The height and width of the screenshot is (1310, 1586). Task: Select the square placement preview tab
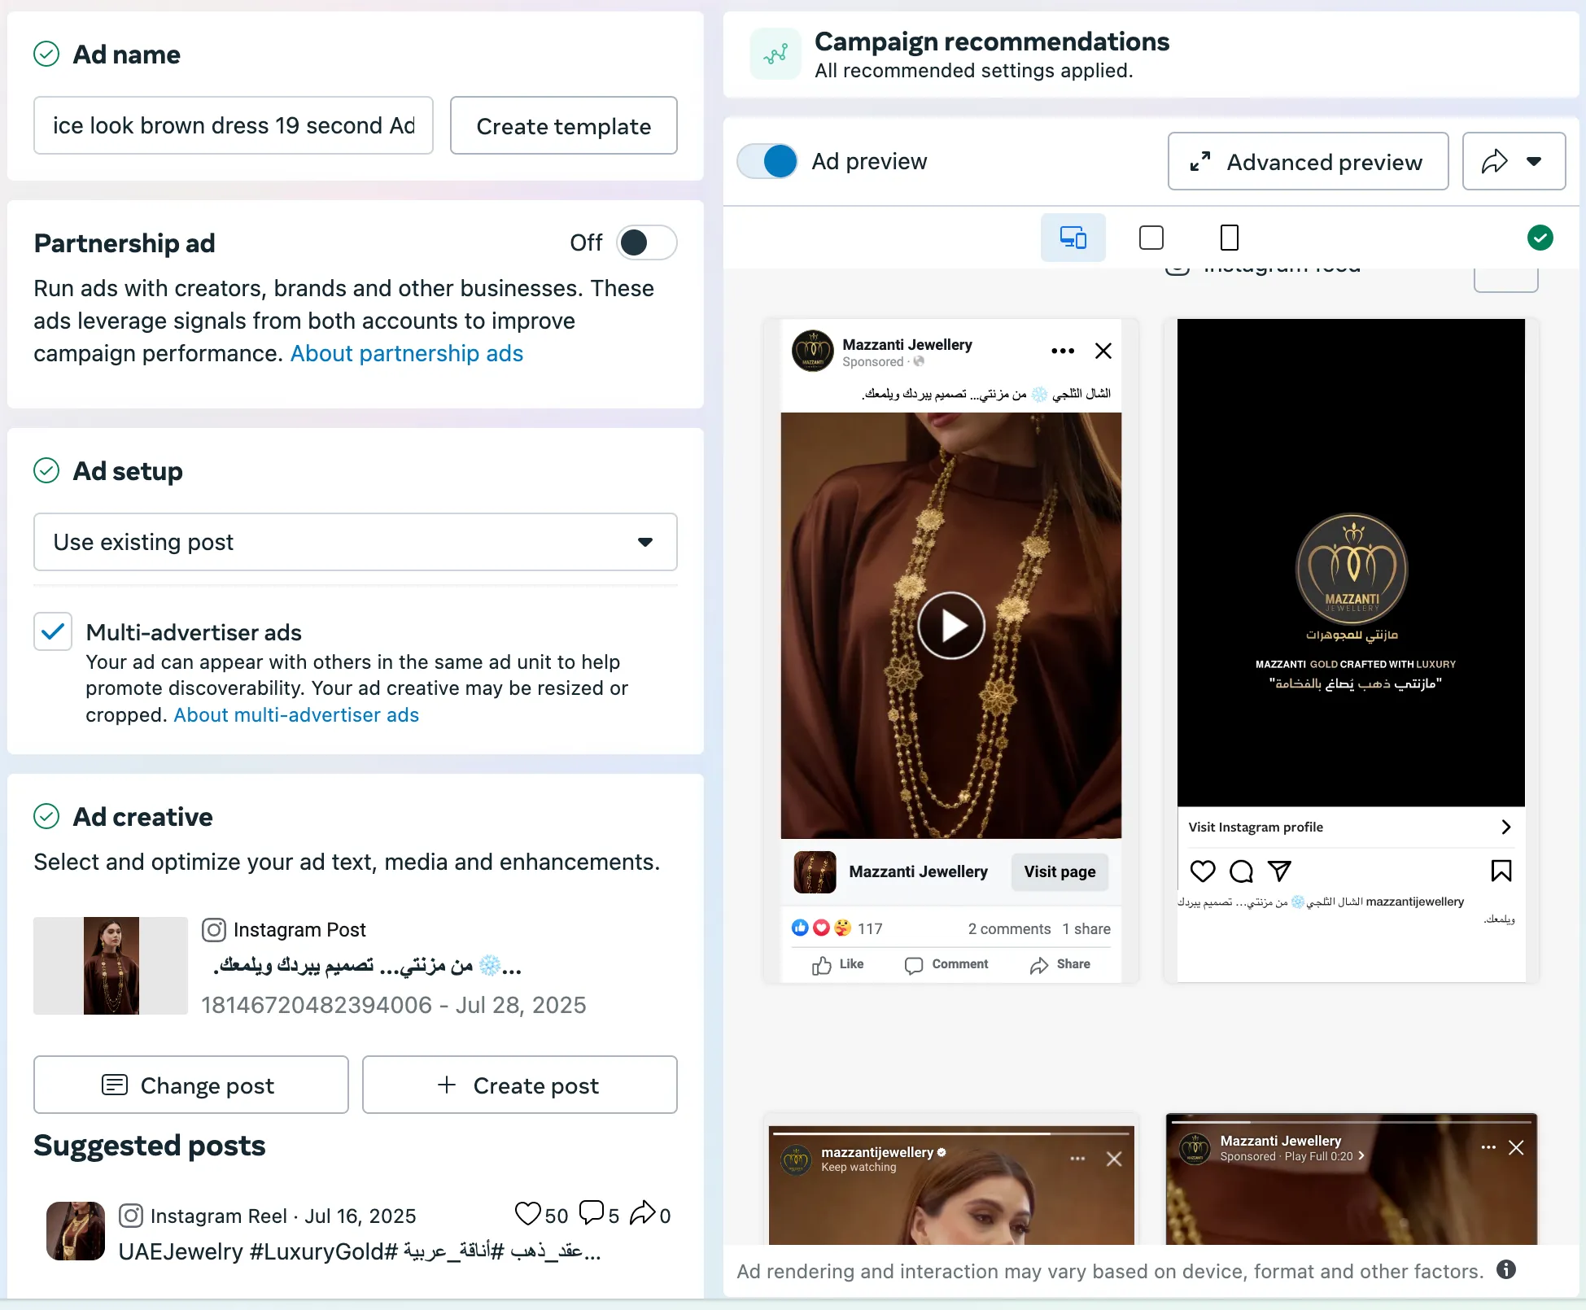(x=1151, y=238)
